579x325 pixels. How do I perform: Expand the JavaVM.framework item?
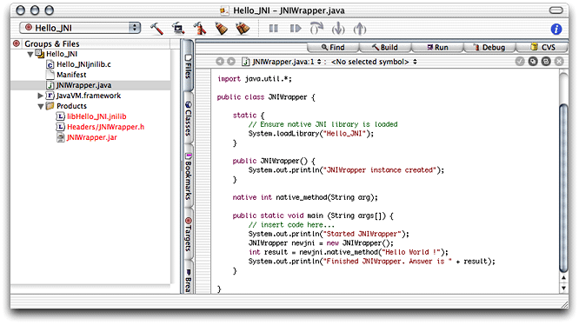[x=41, y=96]
